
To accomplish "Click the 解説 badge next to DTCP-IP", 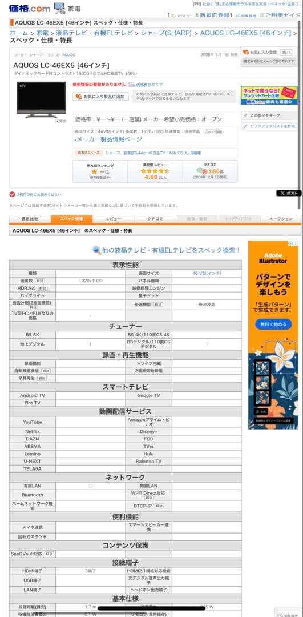I will click(x=159, y=506).
